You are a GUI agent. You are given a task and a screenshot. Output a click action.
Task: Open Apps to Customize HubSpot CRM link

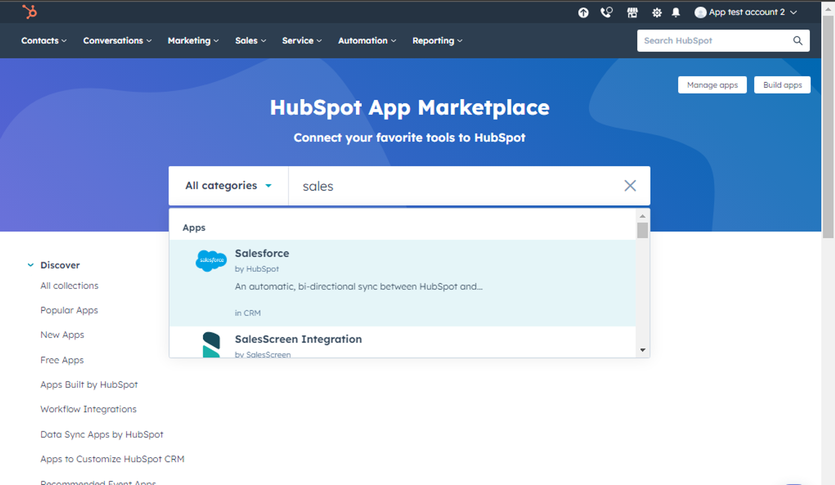(112, 459)
